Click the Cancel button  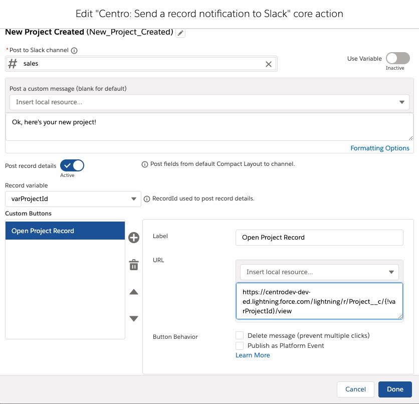point(355,389)
